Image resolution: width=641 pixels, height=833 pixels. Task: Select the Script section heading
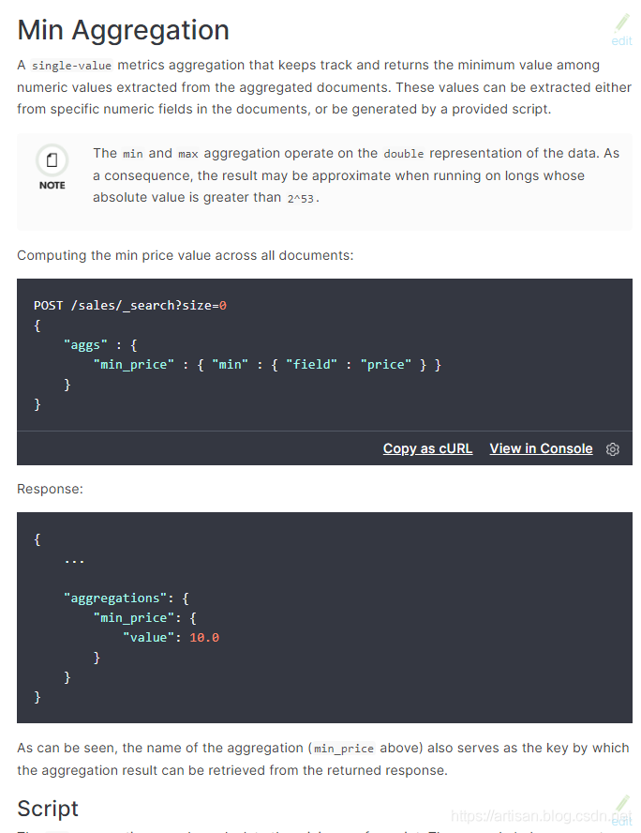pos(47,809)
